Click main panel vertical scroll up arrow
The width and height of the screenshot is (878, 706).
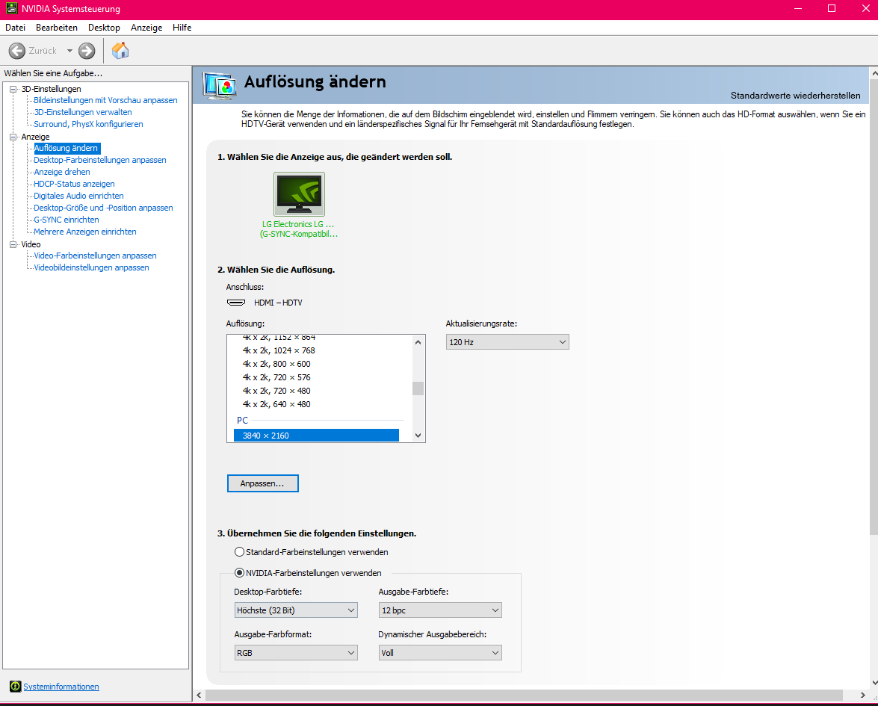coord(874,73)
